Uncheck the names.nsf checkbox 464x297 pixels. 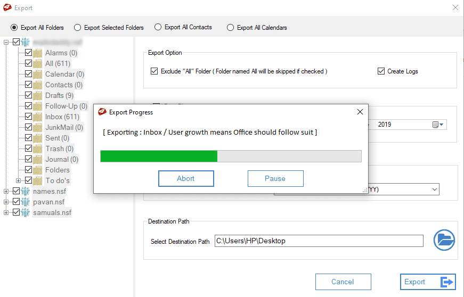pyautogui.click(x=17, y=191)
